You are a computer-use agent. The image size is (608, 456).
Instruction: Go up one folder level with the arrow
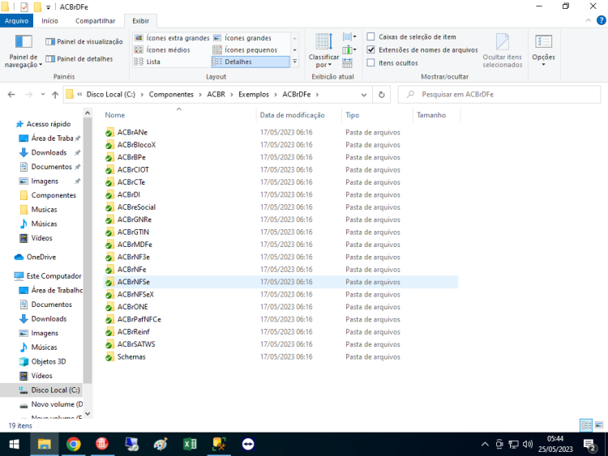pos(55,95)
